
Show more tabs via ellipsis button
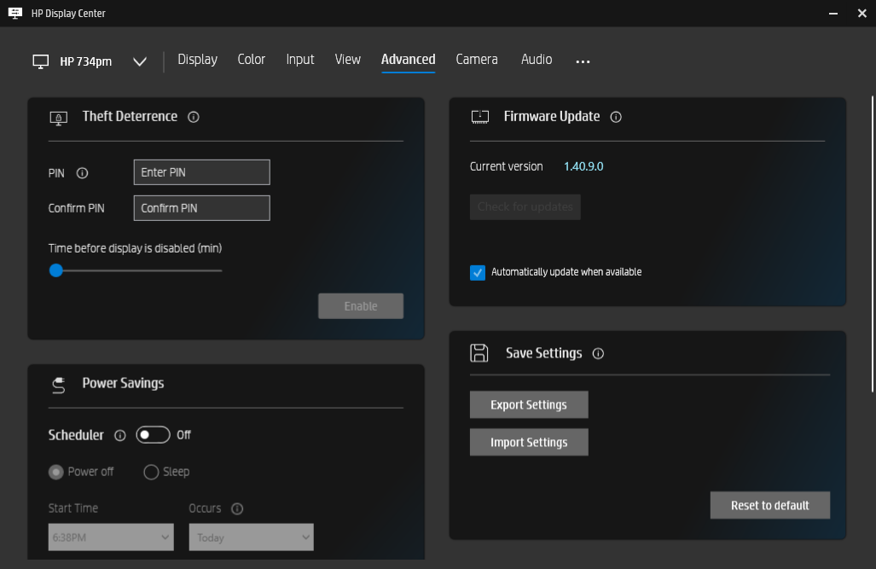583,61
